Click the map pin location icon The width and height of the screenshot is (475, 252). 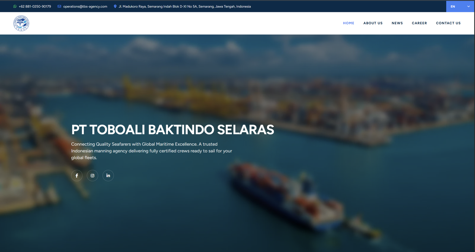pyautogui.click(x=115, y=6)
